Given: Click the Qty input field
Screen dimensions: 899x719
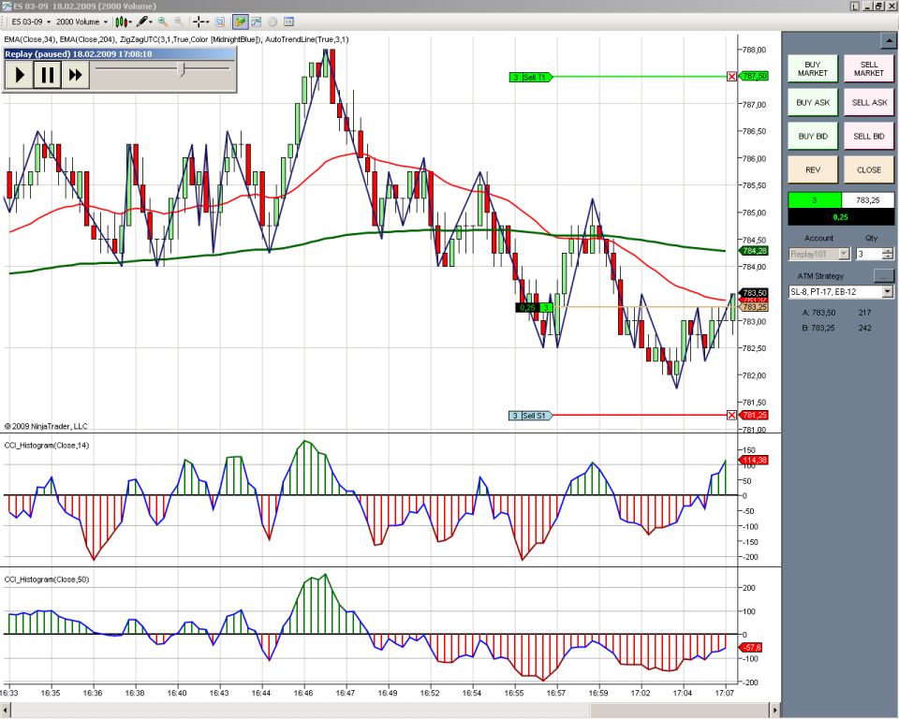Looking at the screenshot, I should click(x=868, y=254).
